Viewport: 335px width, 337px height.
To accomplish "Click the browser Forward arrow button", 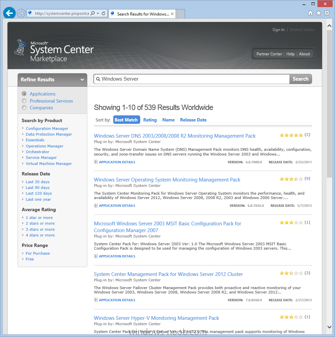I will 21,13.
